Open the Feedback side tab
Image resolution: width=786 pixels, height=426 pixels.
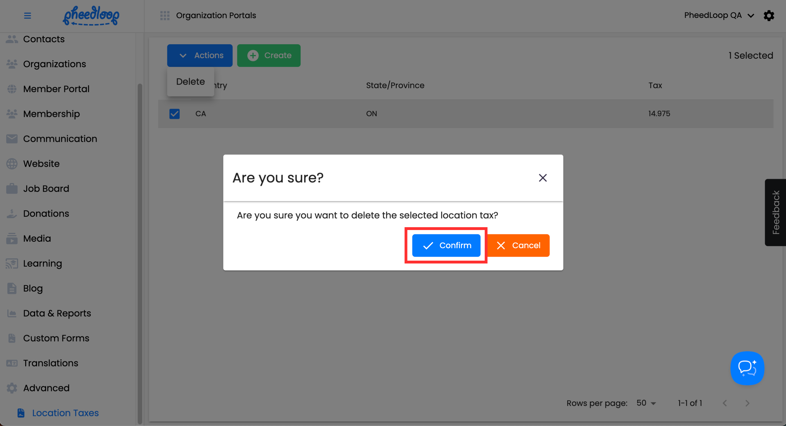click(x=775, y=212)
